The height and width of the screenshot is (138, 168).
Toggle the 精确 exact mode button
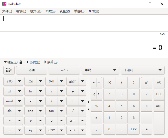(x=31, y=70)
